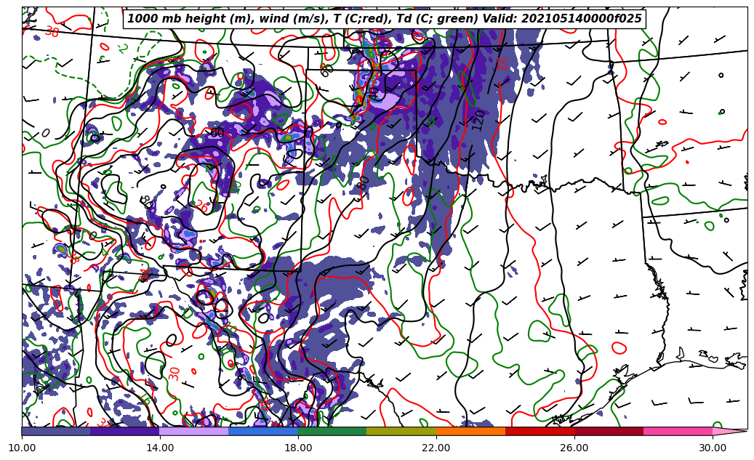
Task: Pick the slate-blue first colorbar segment
Action: [x=56, y=431]
